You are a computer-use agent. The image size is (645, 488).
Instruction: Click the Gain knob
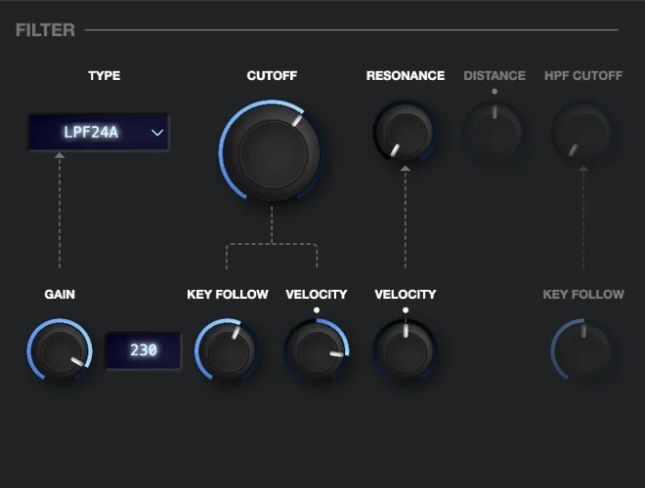point(60,350)
